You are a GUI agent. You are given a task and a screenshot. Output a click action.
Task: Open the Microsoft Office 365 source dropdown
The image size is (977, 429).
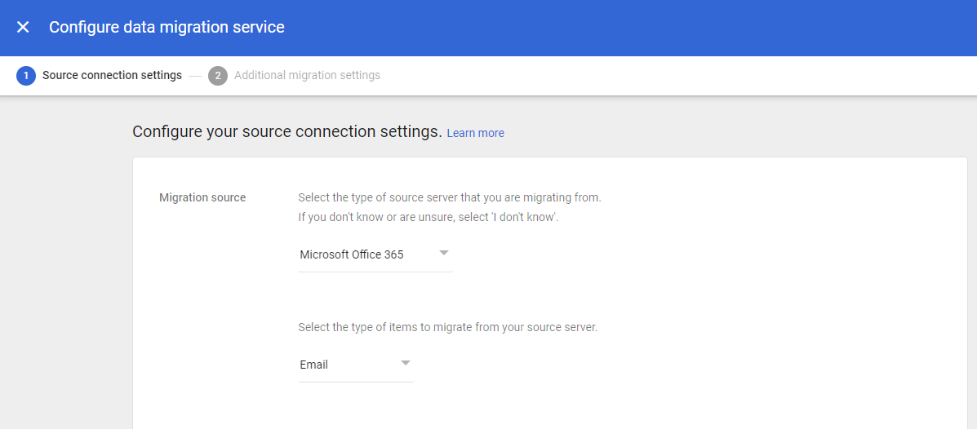(x=375, y=254)
